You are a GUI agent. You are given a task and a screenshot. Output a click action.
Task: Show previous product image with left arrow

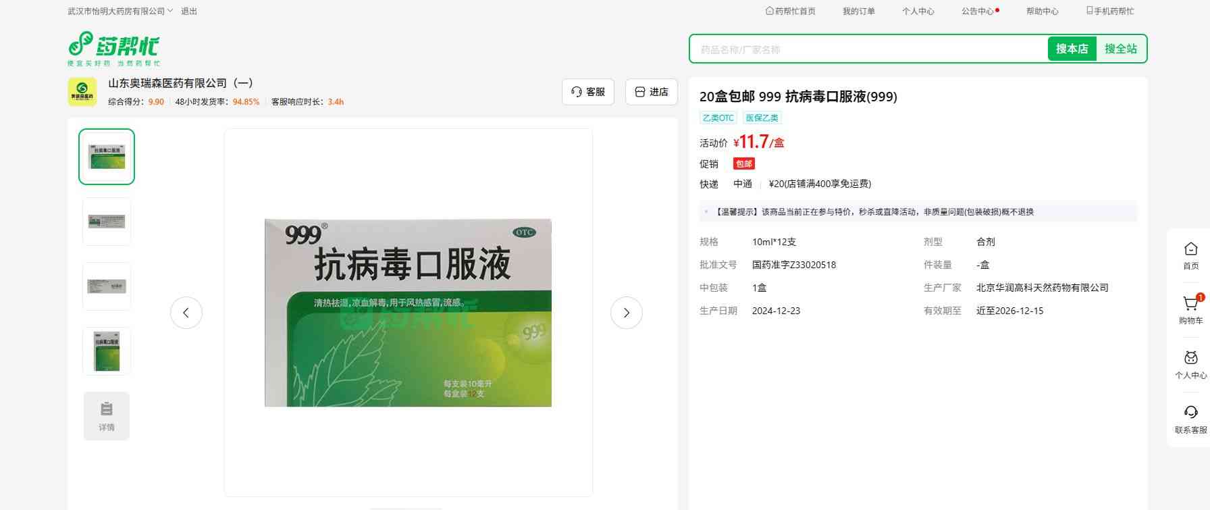point(186,313)
